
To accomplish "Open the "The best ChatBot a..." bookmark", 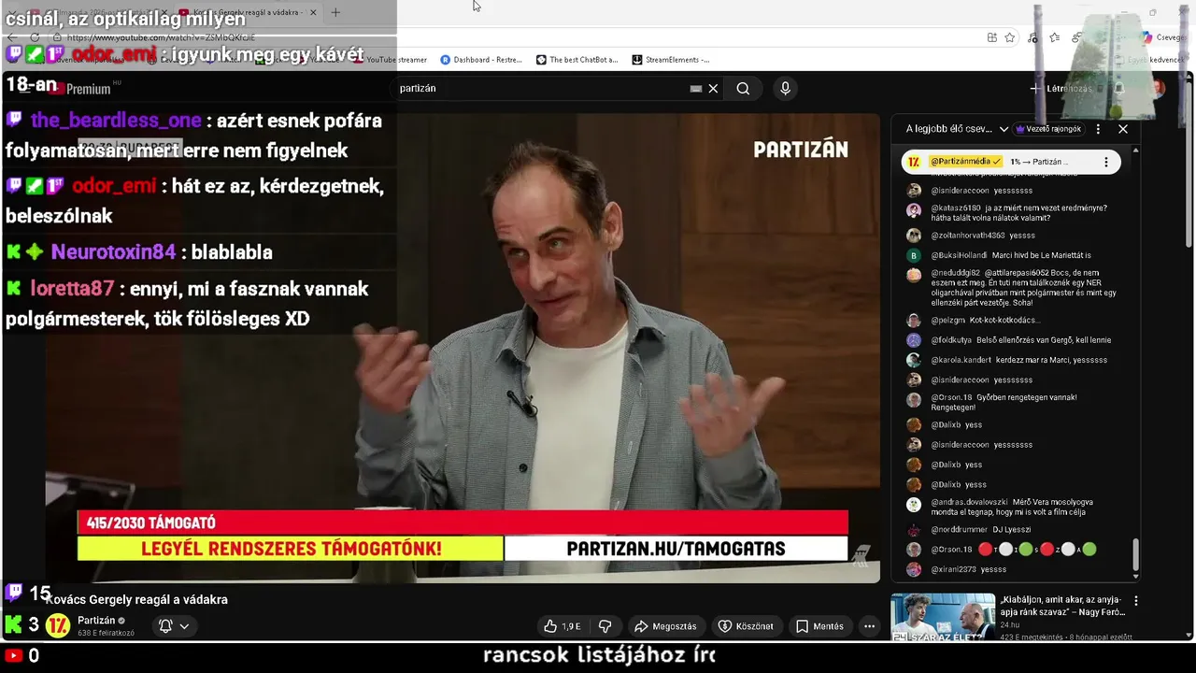I will [x=577, y=60].
